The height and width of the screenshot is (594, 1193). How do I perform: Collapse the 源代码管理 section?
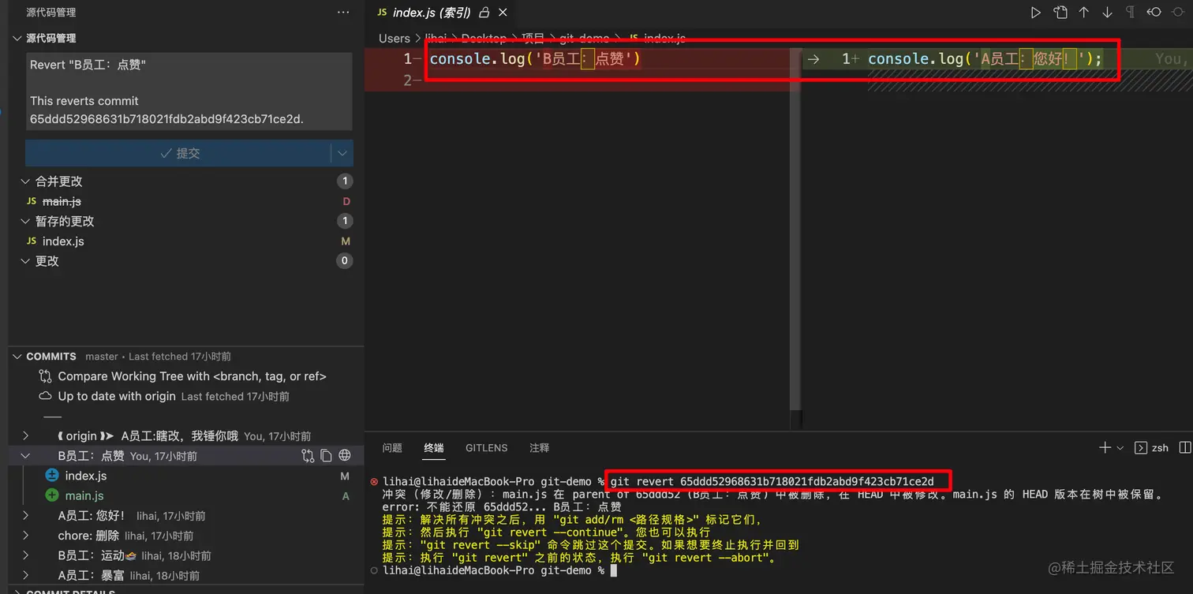coord(17,38)
